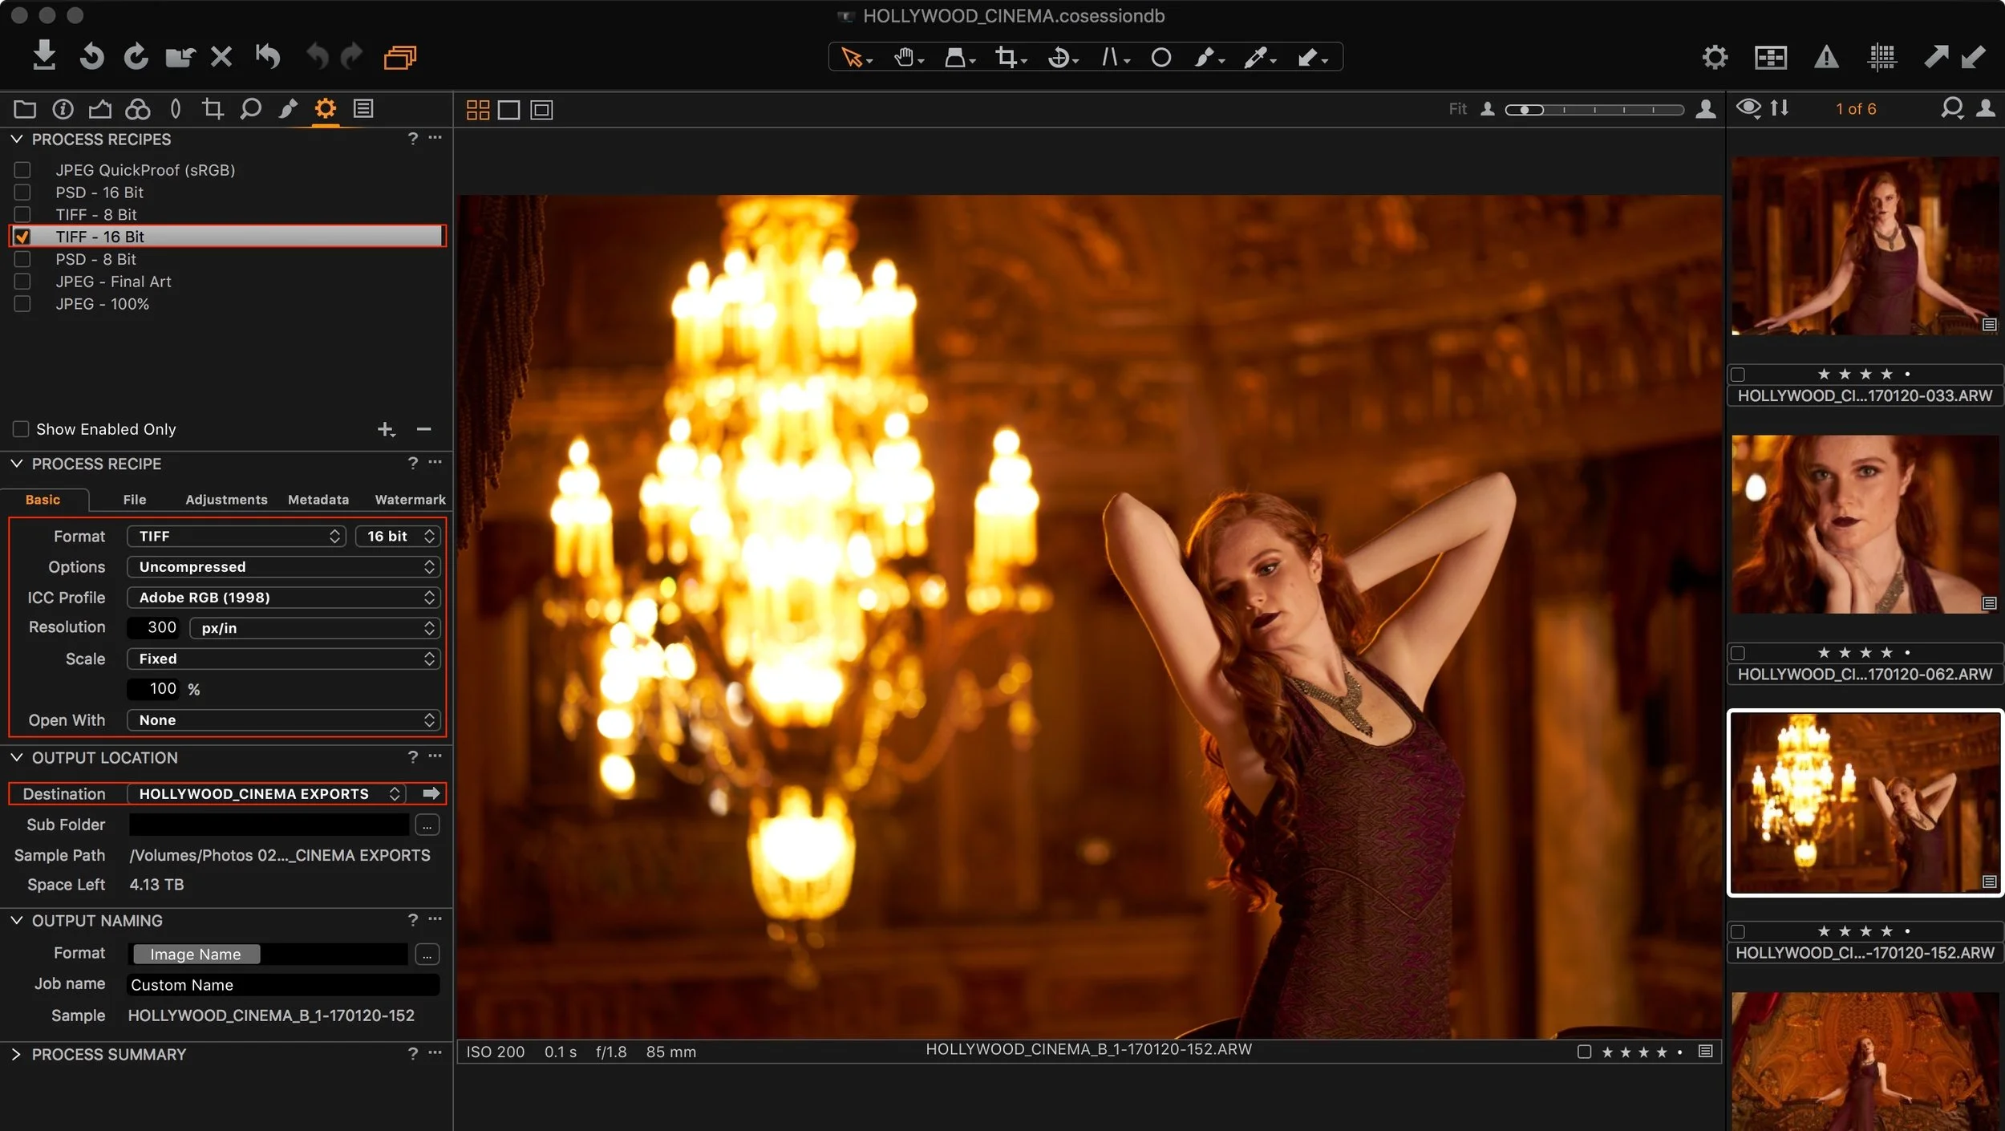Click the add recipe plus button

[386, 429]
